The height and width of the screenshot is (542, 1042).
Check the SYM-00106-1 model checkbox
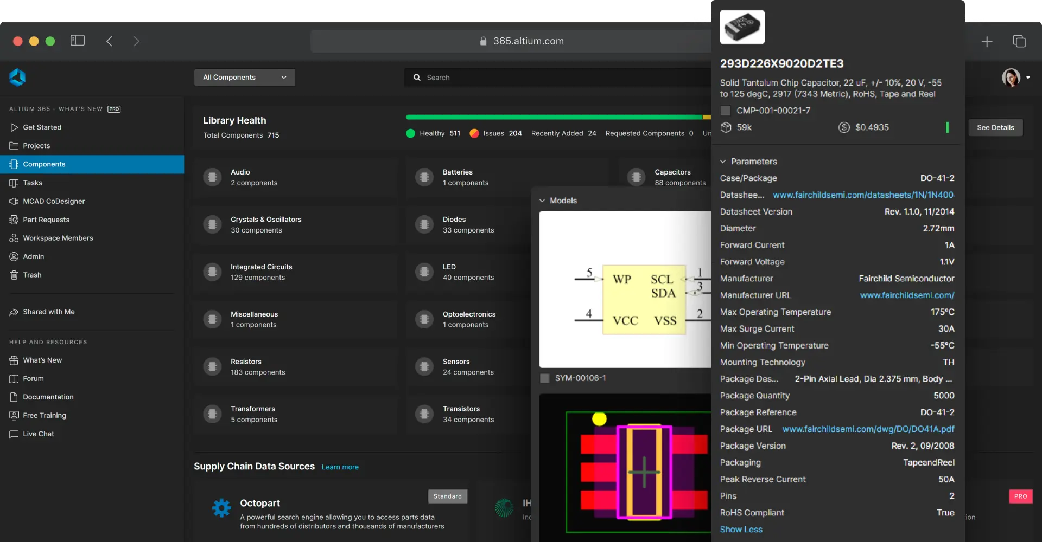click(x=545, y=378)
